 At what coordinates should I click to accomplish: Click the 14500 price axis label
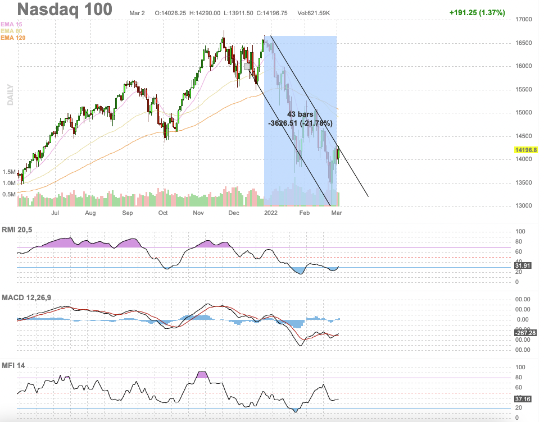[x=524, y=136]
